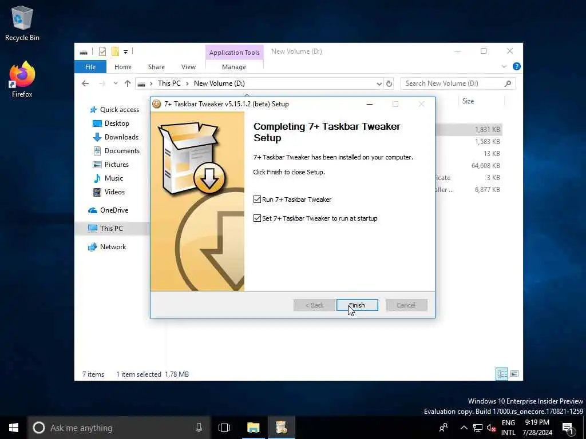The height and width of the screenshot is (439, 586).
Task: Click the search magnifier icon
Action: [x=508, y=83]
